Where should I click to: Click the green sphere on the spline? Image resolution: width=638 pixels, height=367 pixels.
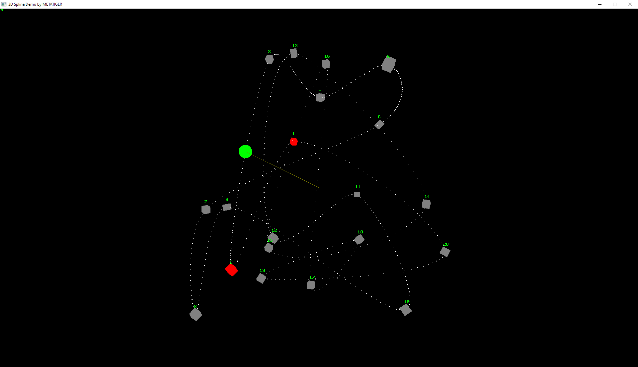[245, 152]
